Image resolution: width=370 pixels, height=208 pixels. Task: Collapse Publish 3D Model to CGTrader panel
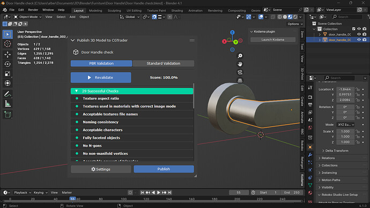(x=73, y=40)
